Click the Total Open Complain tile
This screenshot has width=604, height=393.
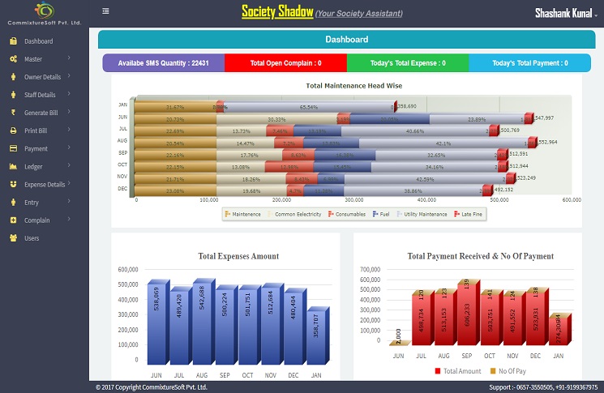pyautogui.click(x=286, y=62)
